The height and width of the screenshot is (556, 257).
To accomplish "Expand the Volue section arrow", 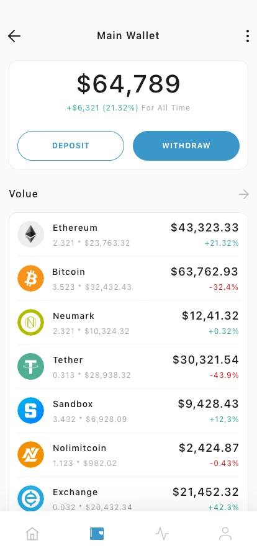I will coord(244,194).
